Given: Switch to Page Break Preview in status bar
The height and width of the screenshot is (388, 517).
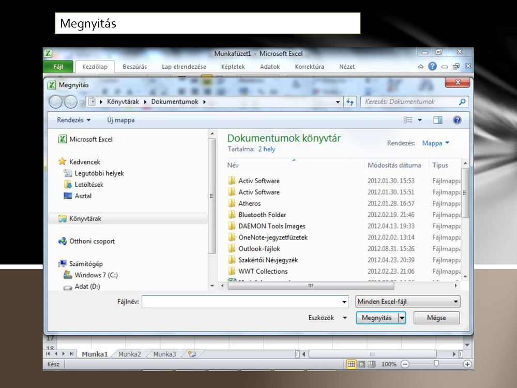Looking at the screenshot, I should point(372,364).
